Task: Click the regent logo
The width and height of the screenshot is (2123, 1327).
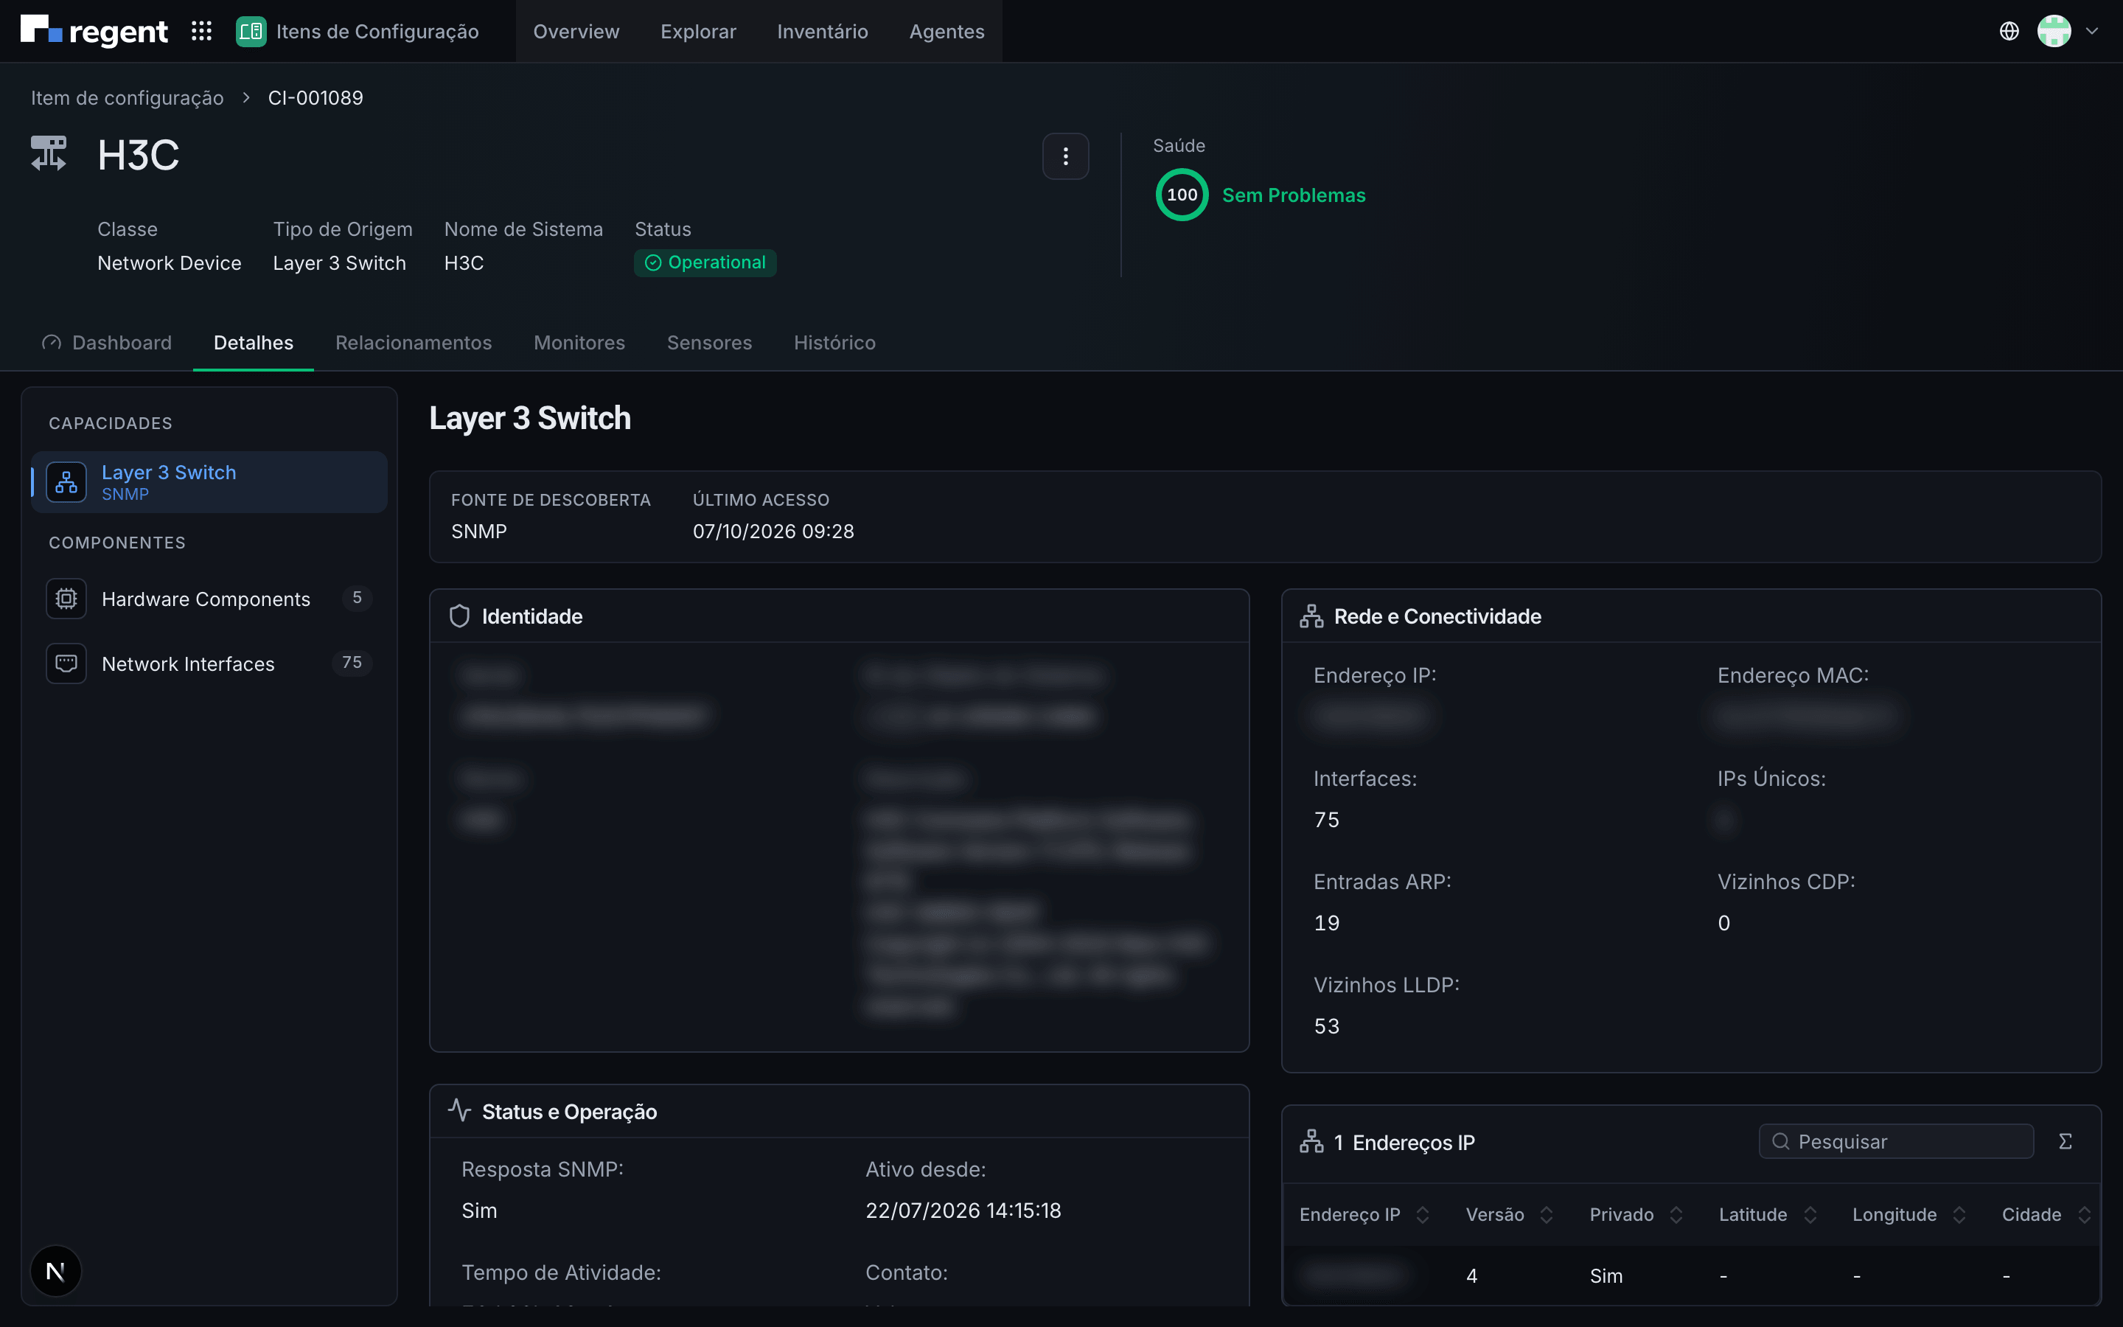Action: [x=94, y=32]
